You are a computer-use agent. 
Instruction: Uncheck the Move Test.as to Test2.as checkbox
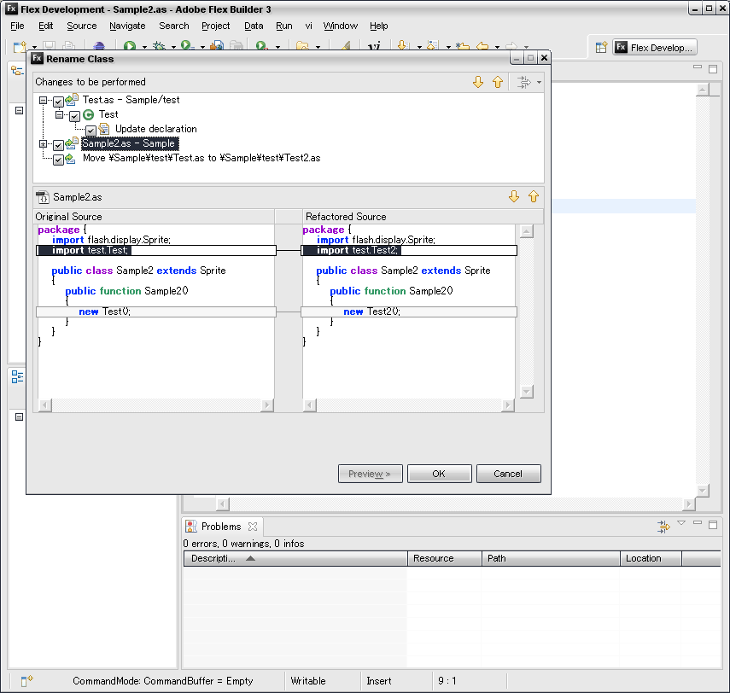click(58, 160)
